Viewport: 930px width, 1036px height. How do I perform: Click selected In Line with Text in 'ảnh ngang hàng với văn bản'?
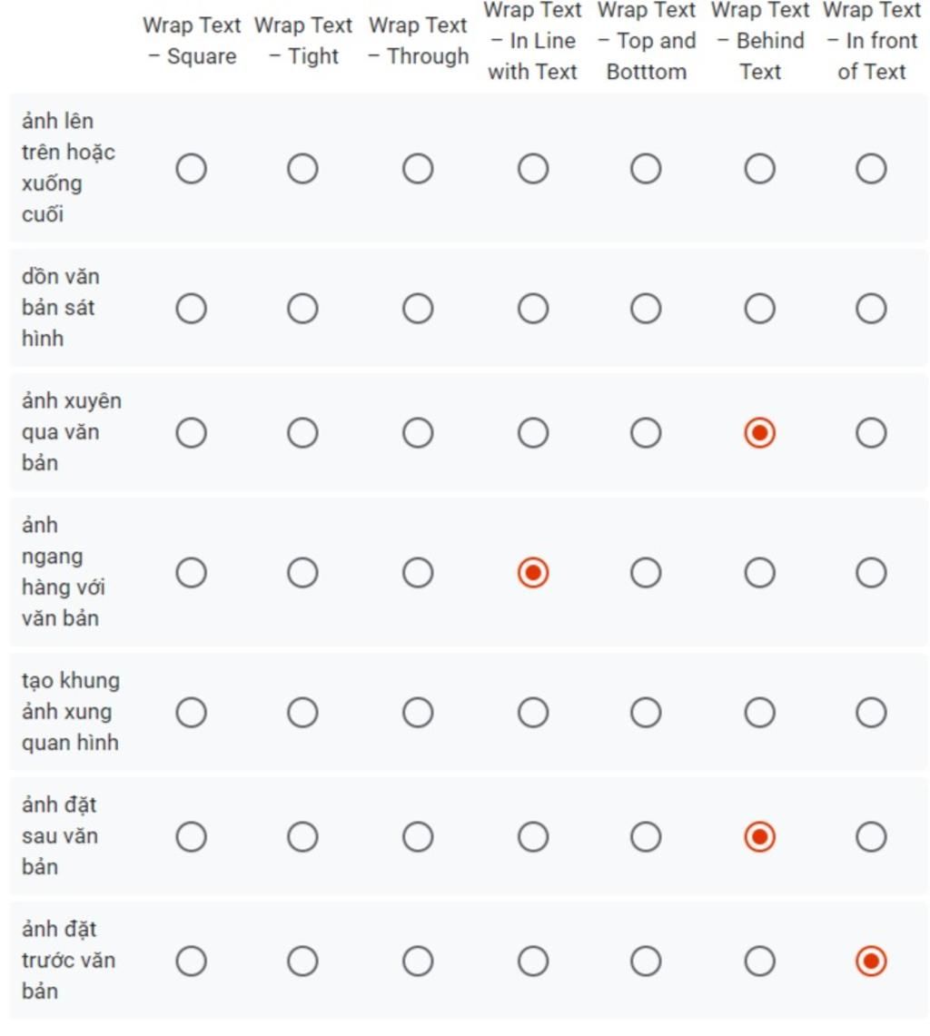(x=533, y=572)
